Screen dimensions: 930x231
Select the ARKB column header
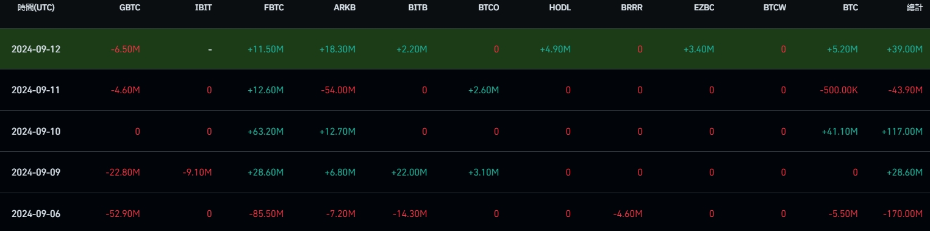[x=344, y=8]
